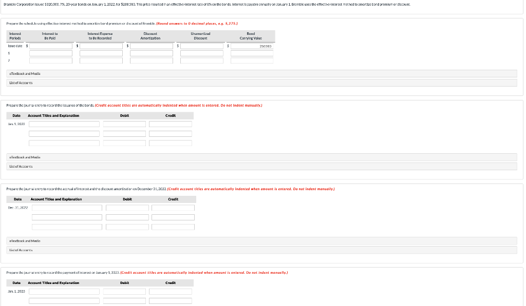
Task: Click third account title field in issuance entry
Action: [64, 144]
